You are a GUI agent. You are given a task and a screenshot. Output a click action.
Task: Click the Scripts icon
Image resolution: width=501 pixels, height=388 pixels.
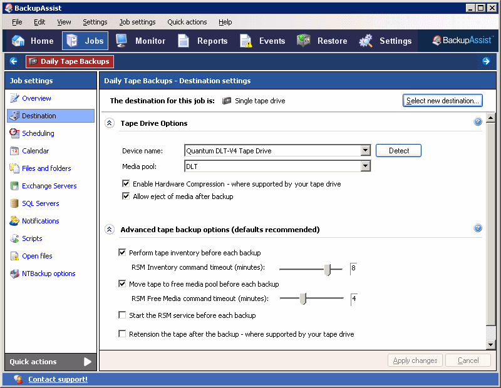click(x=14, y=238)
